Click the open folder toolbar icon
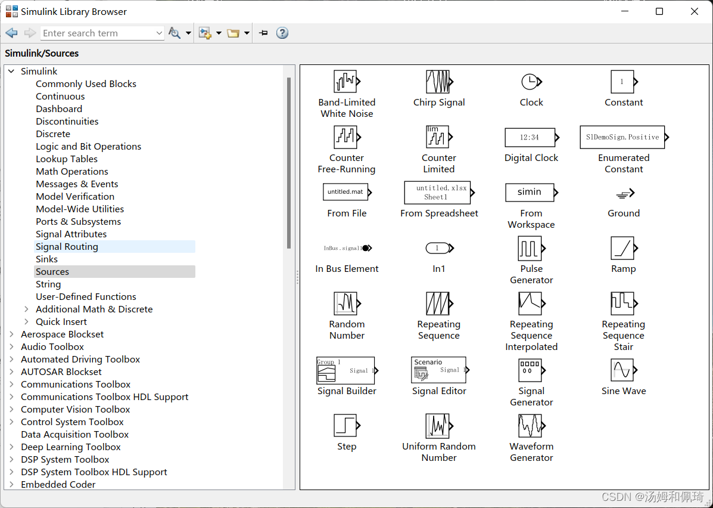 click(233, 33)
